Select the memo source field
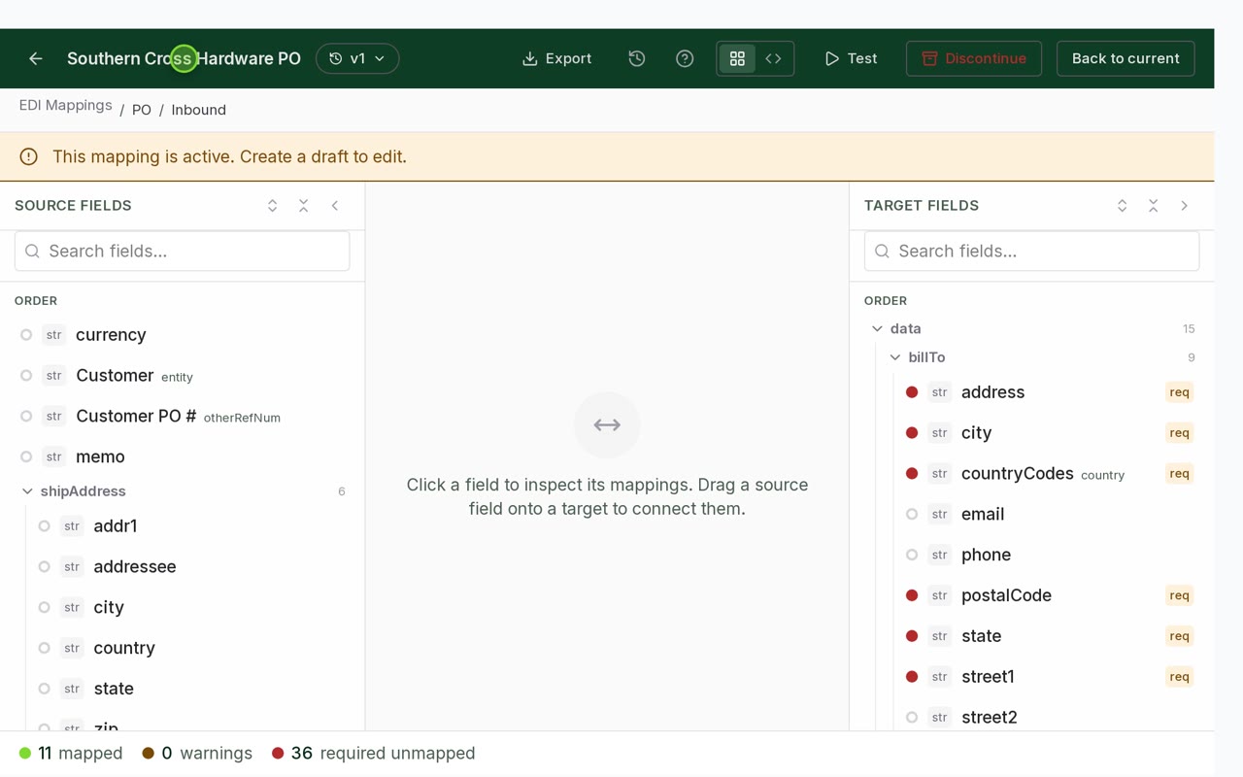Image resolution: width=1243 pixels, height=777 pixels. 183,456
